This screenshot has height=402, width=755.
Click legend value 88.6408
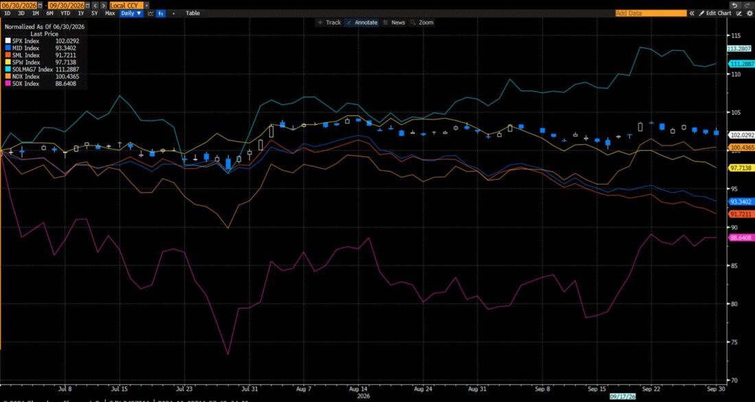point(67,84)
